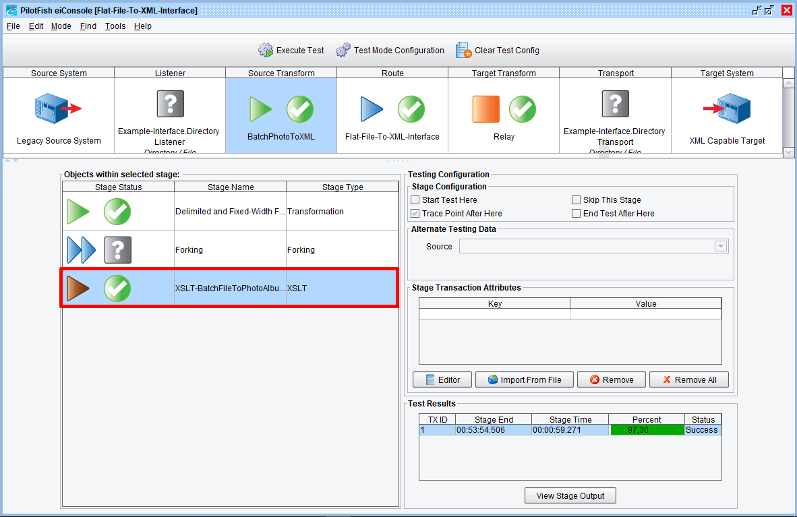Select the Legacy Source System server icon
The image size is (797, 517).
58,109
